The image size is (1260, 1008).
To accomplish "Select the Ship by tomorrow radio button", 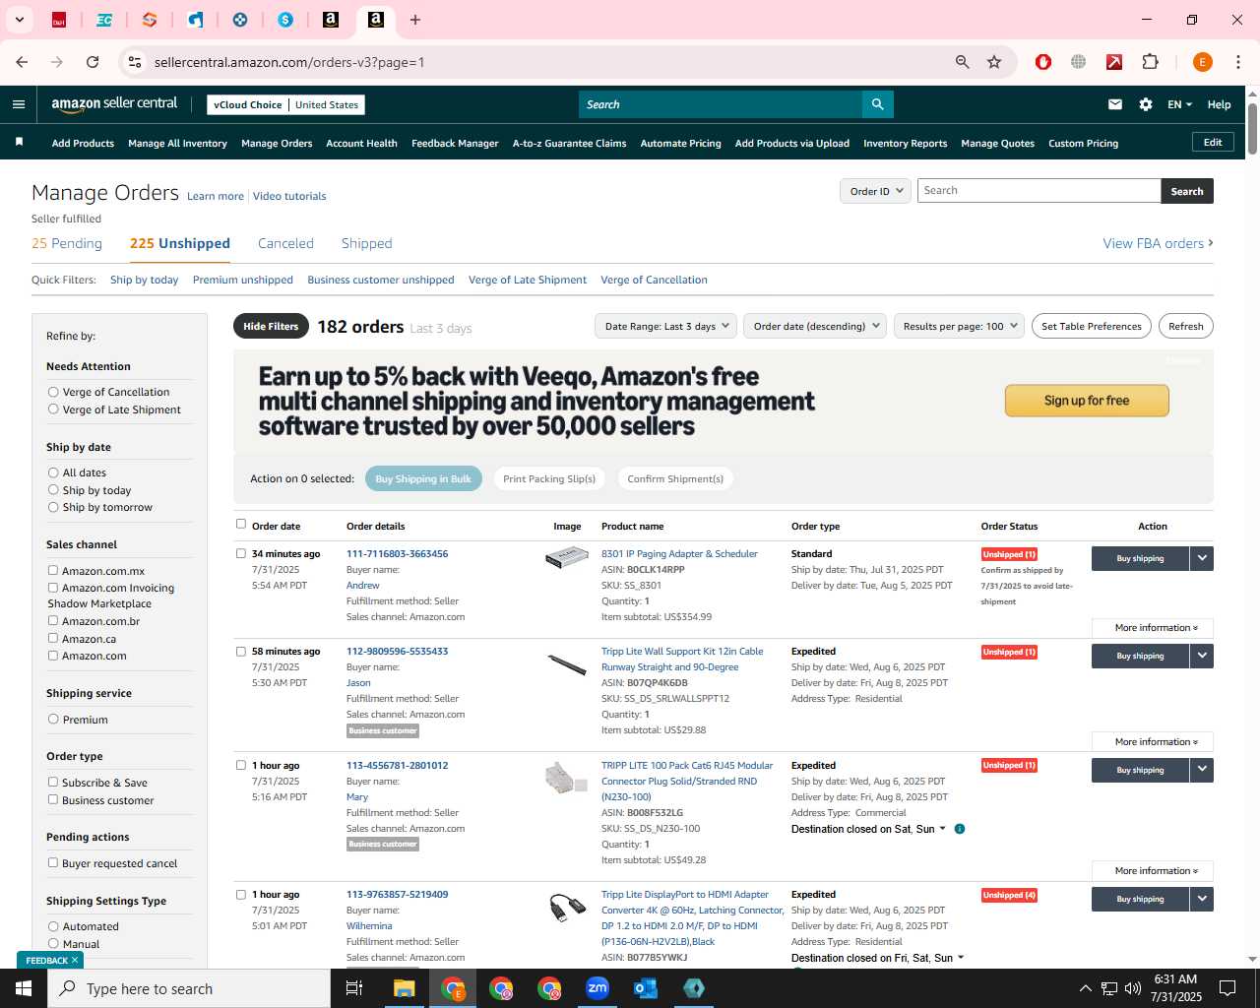I will (53, 507).
